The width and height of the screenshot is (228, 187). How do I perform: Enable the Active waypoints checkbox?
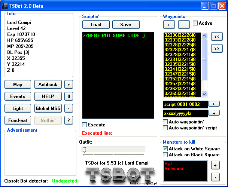point(195,23)
